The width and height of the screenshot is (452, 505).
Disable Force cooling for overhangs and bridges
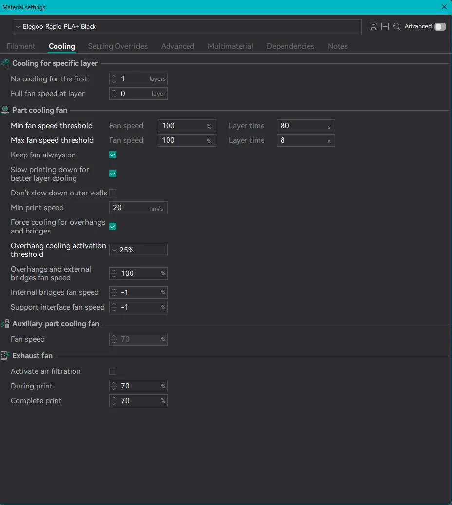click(x=113, y=226)
